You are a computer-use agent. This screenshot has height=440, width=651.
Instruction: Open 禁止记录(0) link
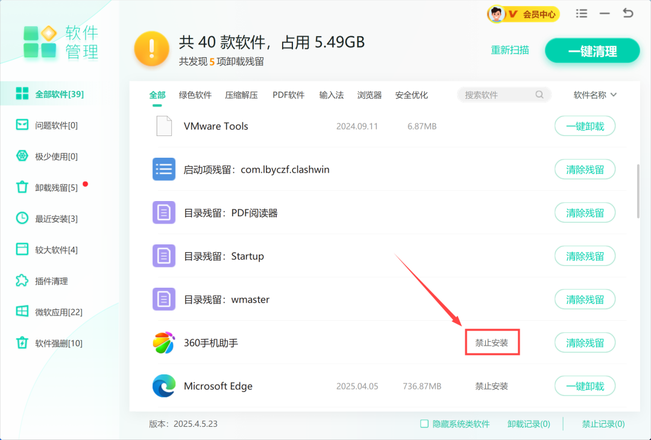(x=603, y=424)
